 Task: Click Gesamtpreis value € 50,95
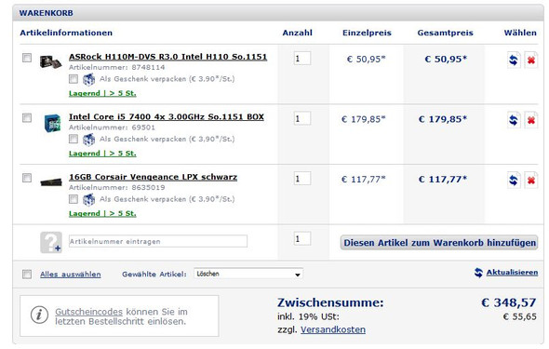point(446,60)
